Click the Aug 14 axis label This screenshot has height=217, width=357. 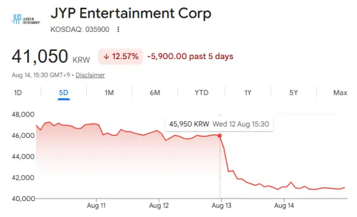(284, 206)
